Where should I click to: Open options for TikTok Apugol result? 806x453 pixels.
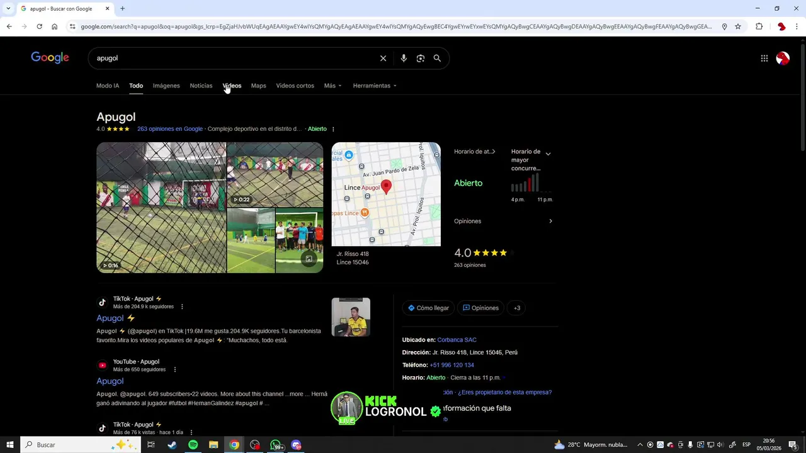click(x=182, y=306)
